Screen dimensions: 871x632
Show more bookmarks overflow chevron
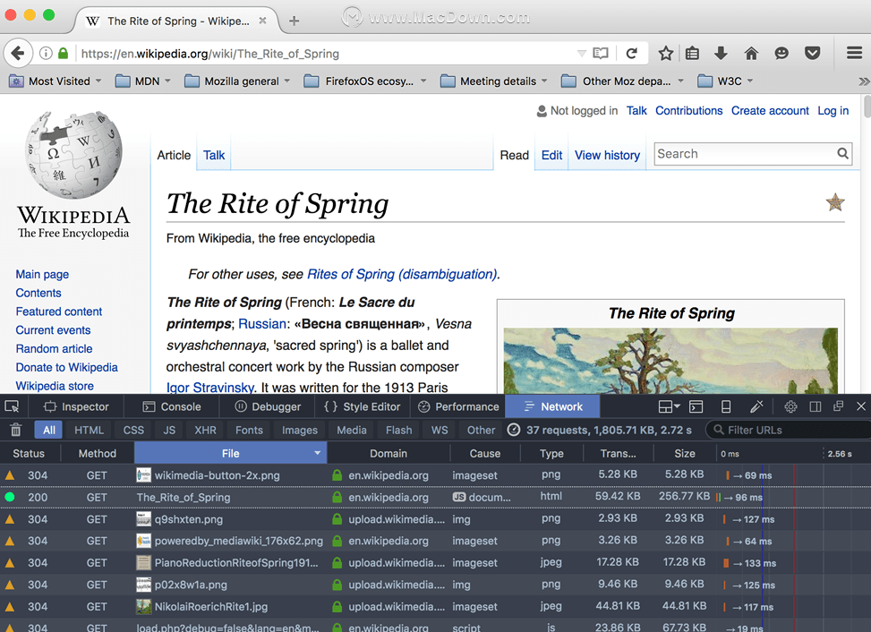coord(863,81)
